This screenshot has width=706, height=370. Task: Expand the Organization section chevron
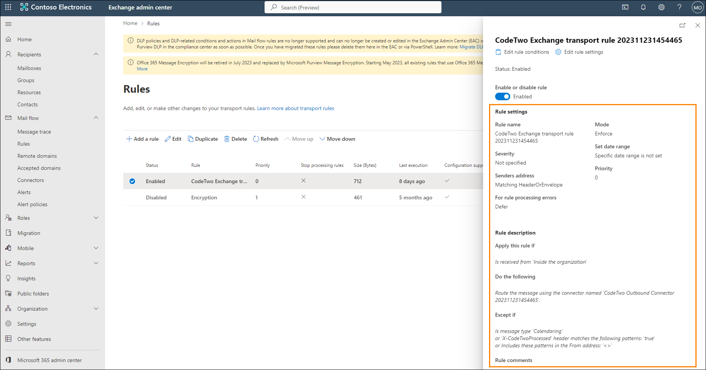tap(96, 308)
